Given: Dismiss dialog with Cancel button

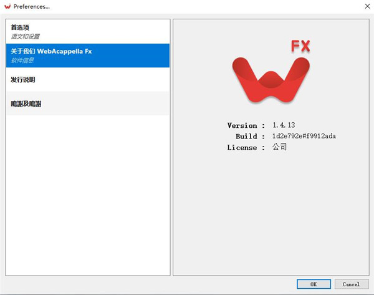Looking at the screenshot, I should coord(352,284).
